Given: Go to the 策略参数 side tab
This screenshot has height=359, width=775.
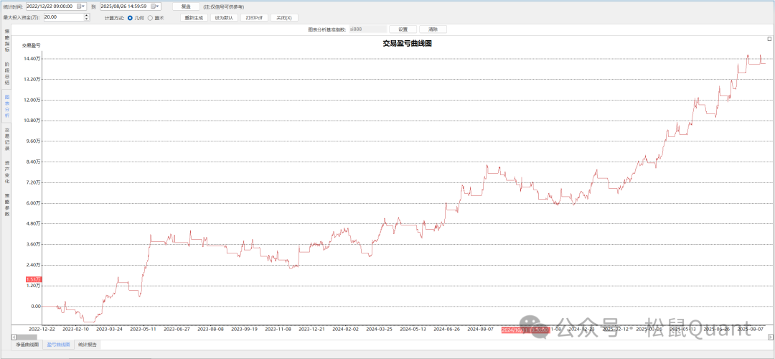Looking at the screenshot, I should pyautogui.click(x=7, y=203).
